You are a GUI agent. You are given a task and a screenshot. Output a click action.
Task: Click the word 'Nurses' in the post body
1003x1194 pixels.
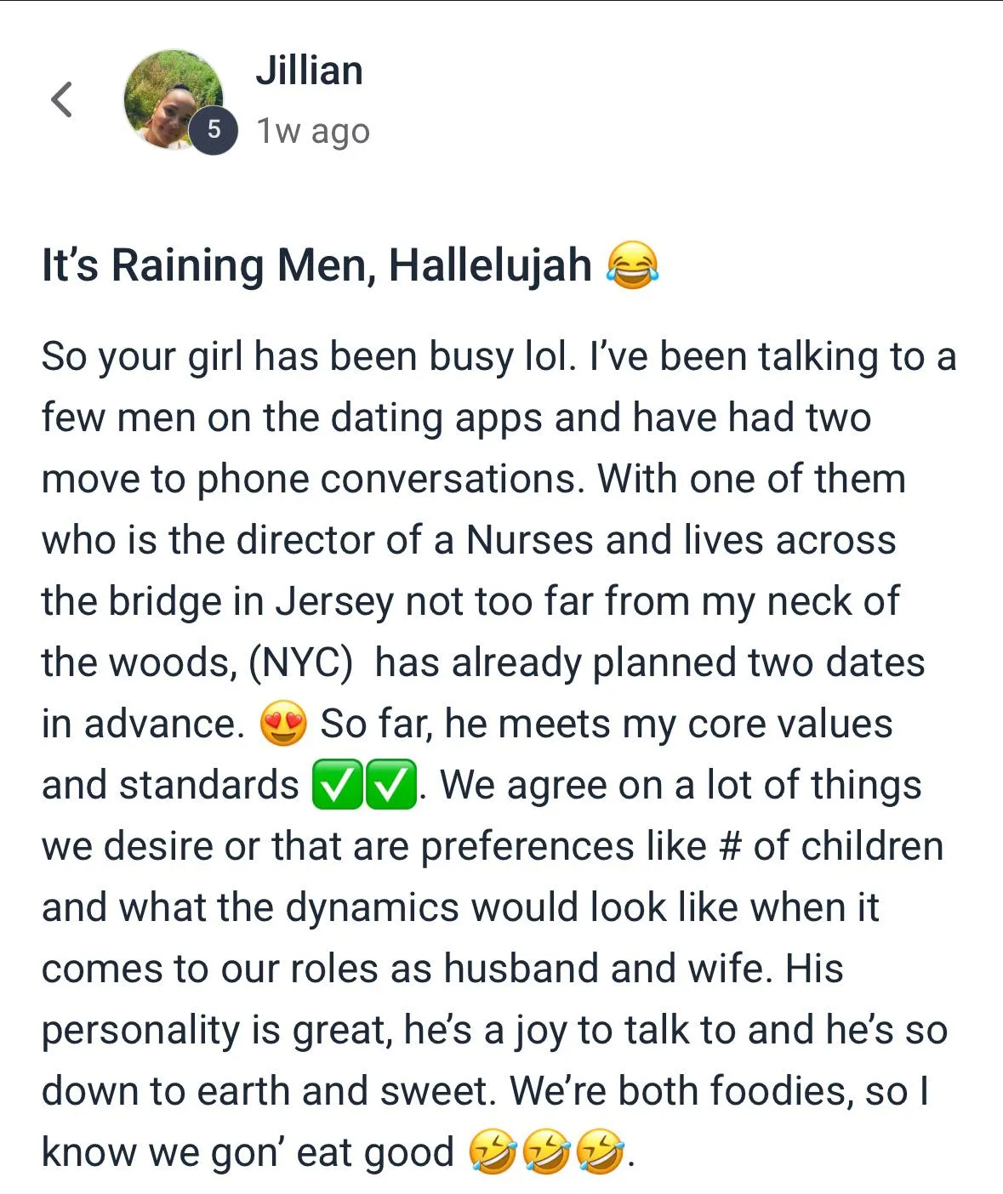pos(529,540)
